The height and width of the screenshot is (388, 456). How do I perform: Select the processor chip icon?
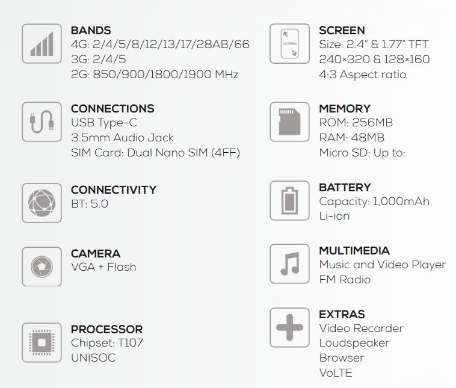point(42,342)
